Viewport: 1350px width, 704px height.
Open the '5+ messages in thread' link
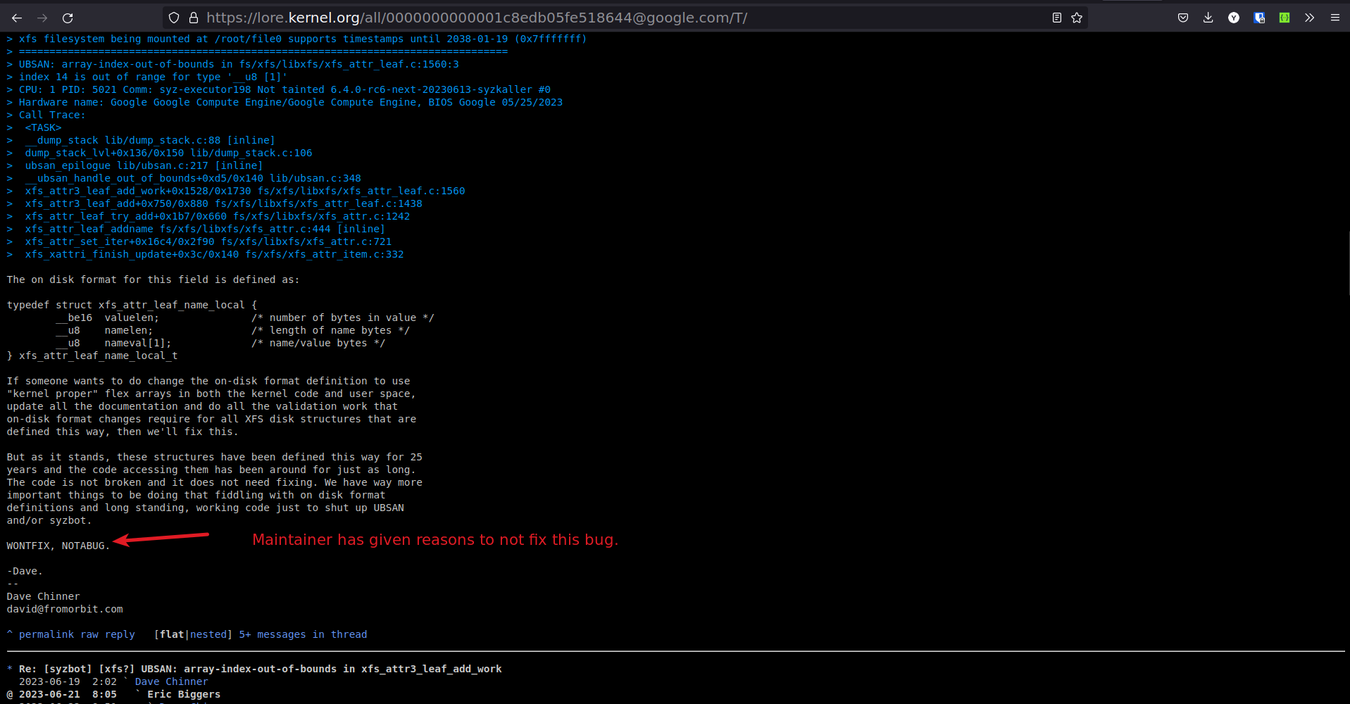click(x=303, y=634)
